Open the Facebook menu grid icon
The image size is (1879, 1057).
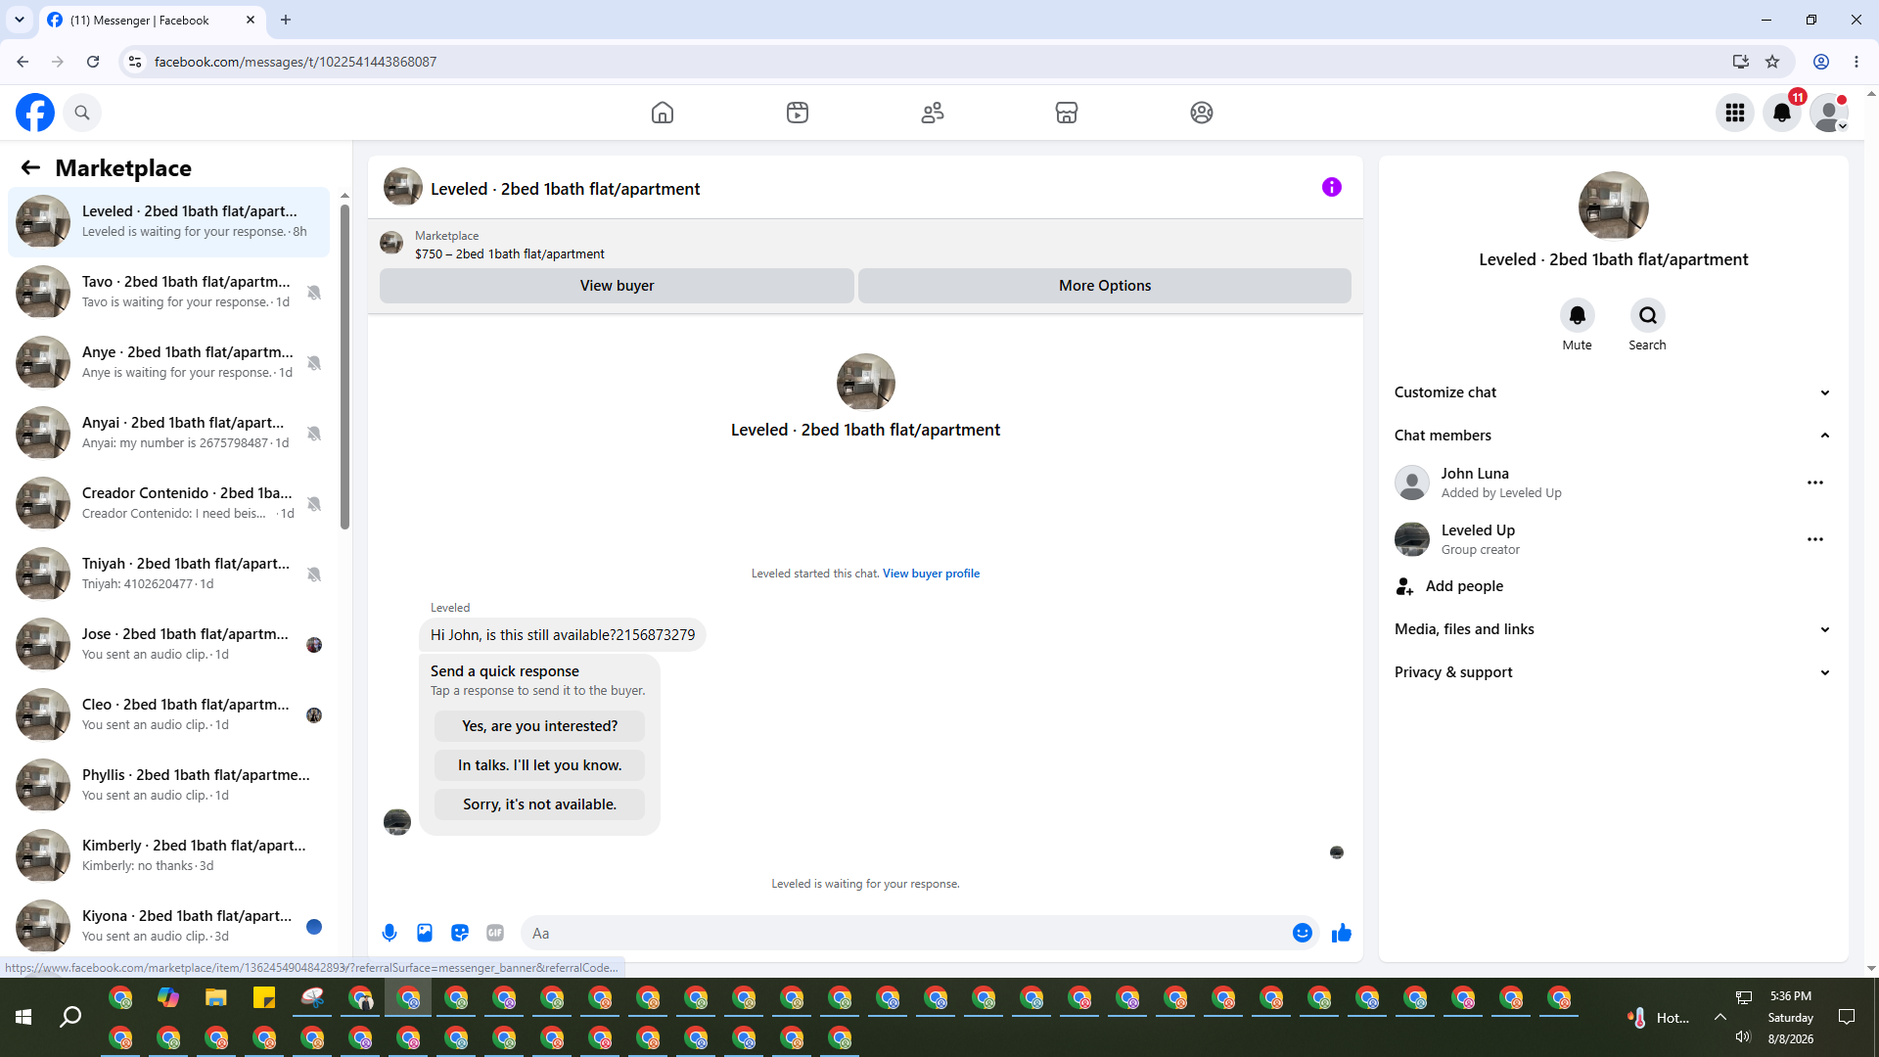coord(1735,113)
